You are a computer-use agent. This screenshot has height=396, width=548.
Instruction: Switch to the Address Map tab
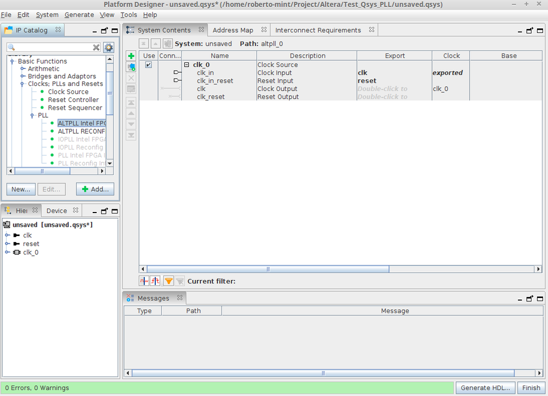(x=233, y=30)
